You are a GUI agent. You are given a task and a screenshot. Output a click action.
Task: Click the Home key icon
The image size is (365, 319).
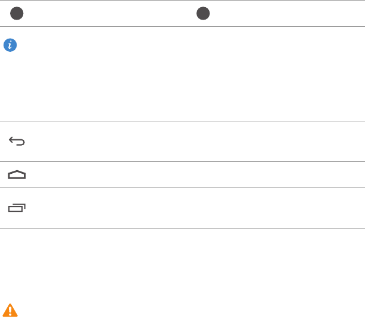[17, 175]
